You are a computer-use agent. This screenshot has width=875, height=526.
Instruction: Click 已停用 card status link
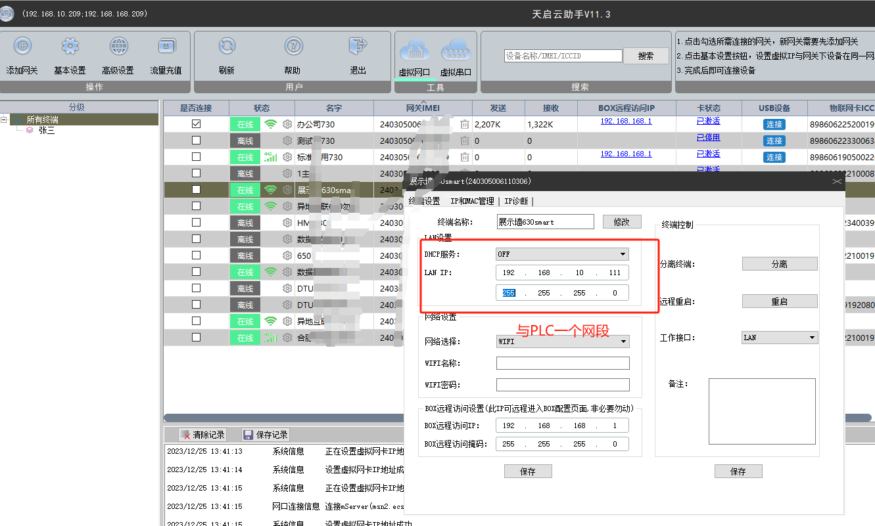tap(708, 138)
